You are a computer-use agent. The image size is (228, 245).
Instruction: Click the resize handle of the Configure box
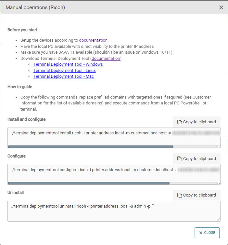pos(219,184)
